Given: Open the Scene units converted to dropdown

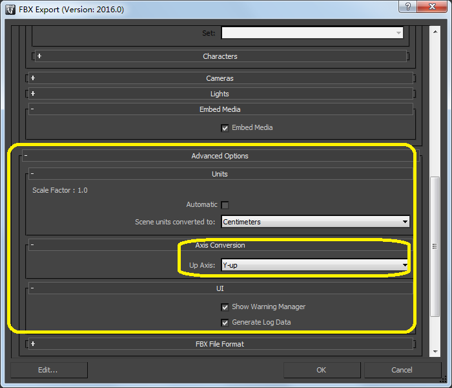Looking at the screenshot, I should [315, 222].
